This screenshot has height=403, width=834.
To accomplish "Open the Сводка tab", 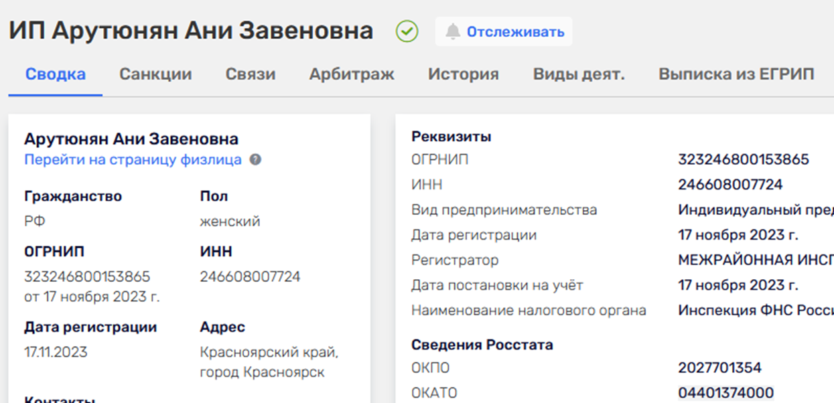I will 56,74.
